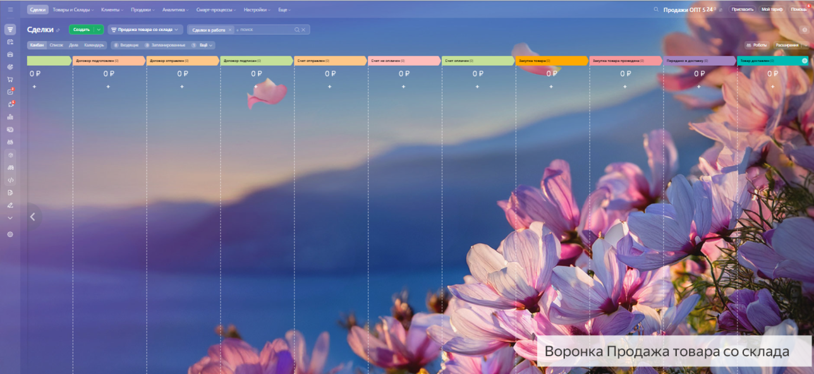The height and width of the screenshot is (374, 814).
Task: Open the signature pen sidebar icon
Action: click(x=10, y=205)
